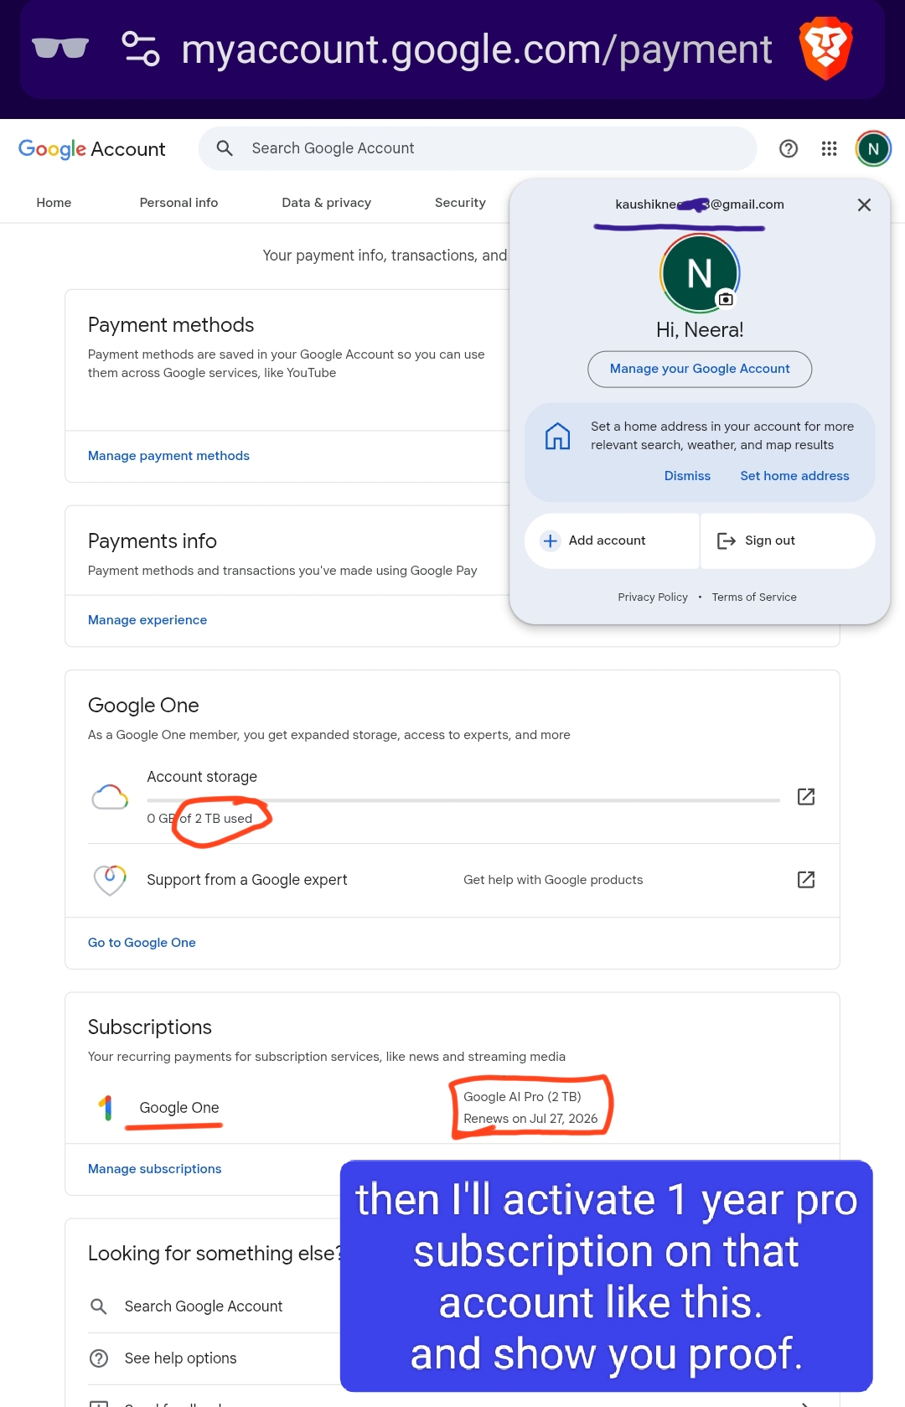The image size is (905, 1407).
Task: Close the account popup panel
Action: coord(864,204)
